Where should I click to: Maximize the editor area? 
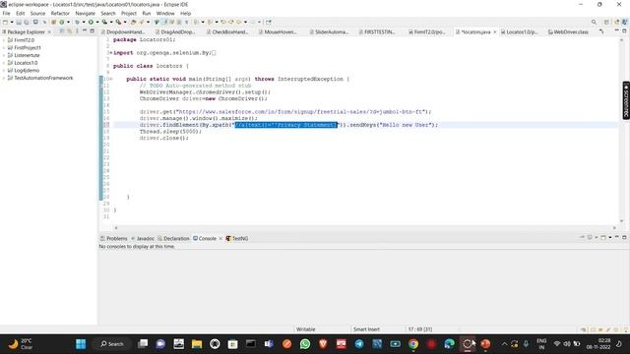tap(624, 30)
